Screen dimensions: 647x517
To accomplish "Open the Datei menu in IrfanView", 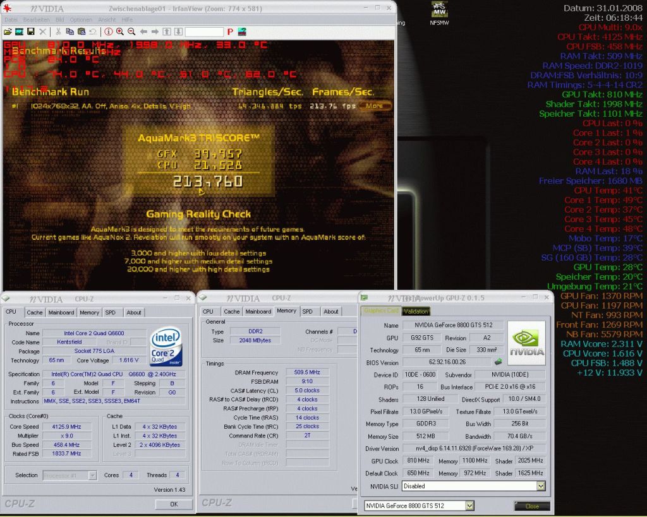I will coord(11,20).
